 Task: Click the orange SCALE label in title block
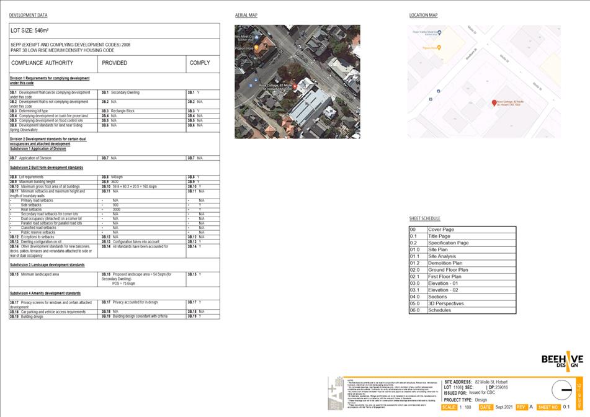click(x=449, y=407)
